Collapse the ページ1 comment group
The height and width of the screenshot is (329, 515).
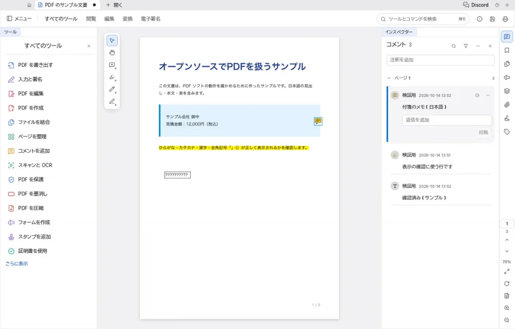[389, 78]
